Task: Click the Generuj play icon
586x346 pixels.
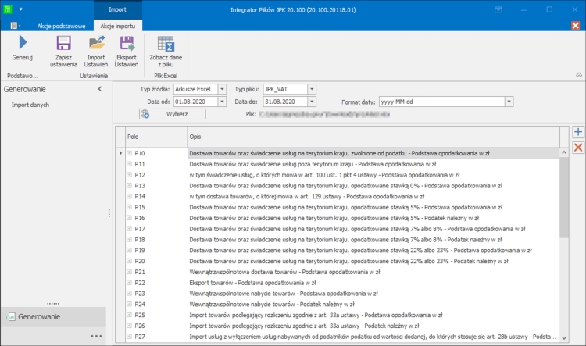Action: click(x=22, y=43)
